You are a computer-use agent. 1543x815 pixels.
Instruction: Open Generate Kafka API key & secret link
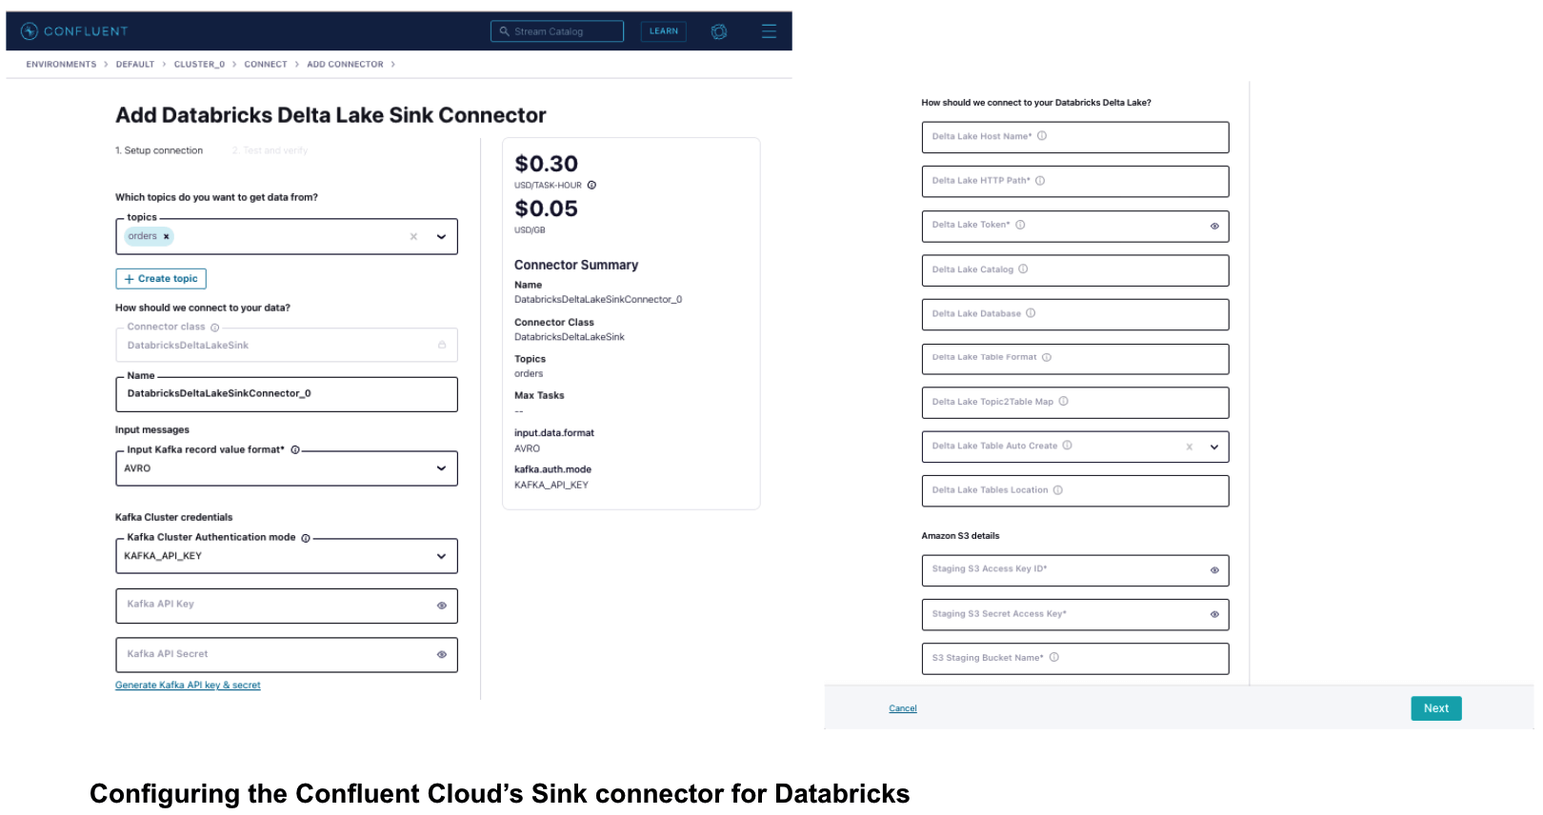coord(188,686)
